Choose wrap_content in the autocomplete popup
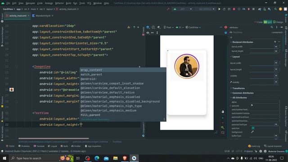This screenshot has width=288, height=162. [123, 70]
